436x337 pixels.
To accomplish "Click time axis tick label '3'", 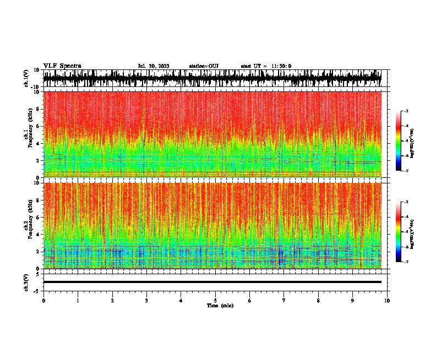I will (146, 301).
